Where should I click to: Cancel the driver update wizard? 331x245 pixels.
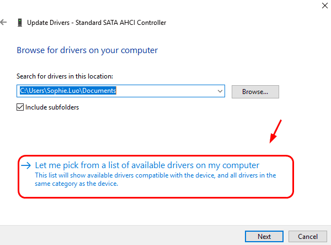pyautogui.click(x=308, y=236)
